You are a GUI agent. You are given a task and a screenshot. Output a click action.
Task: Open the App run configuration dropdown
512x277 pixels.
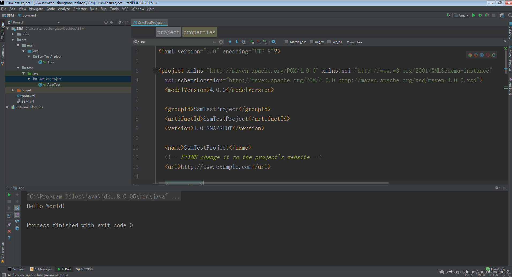[x=461, y=15]
